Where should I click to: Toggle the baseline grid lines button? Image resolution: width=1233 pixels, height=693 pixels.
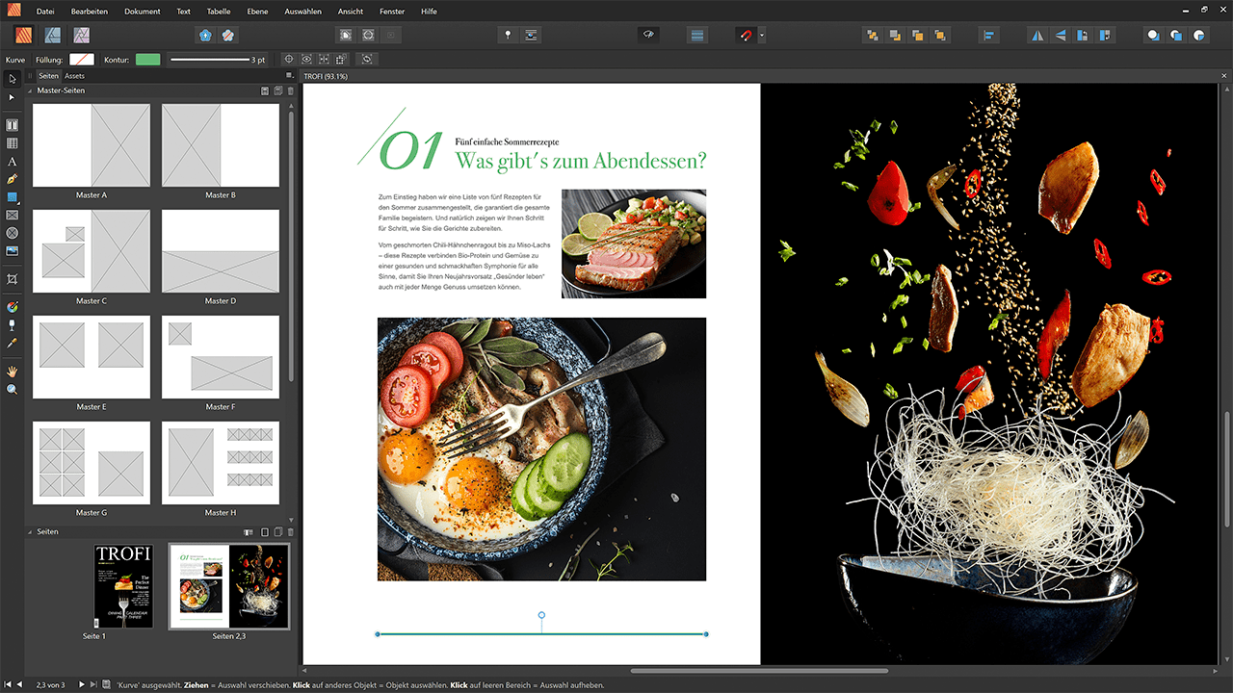[x=697, y=36]
